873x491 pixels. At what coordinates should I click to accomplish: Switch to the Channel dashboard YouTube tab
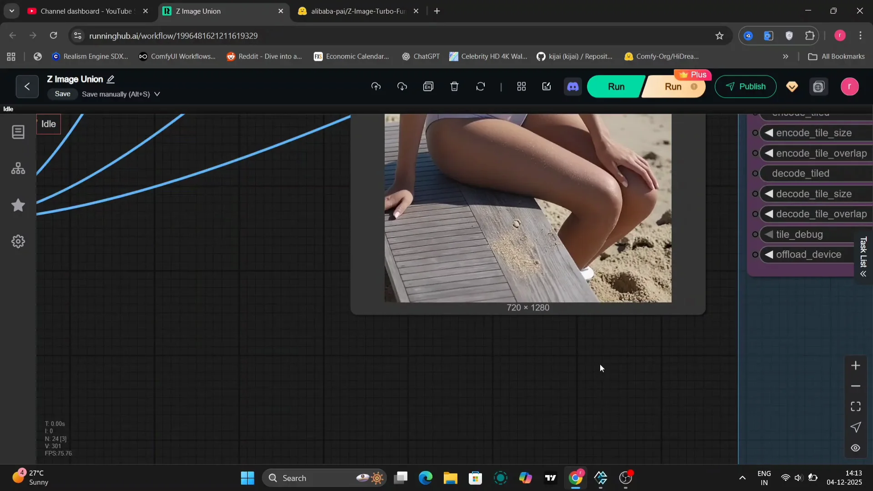[x=86, y=11]
